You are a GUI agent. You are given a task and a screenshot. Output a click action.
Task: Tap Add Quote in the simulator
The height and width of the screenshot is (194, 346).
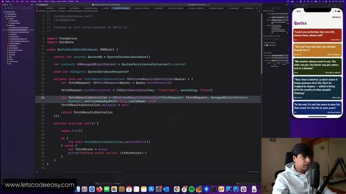tap(336, 17)
